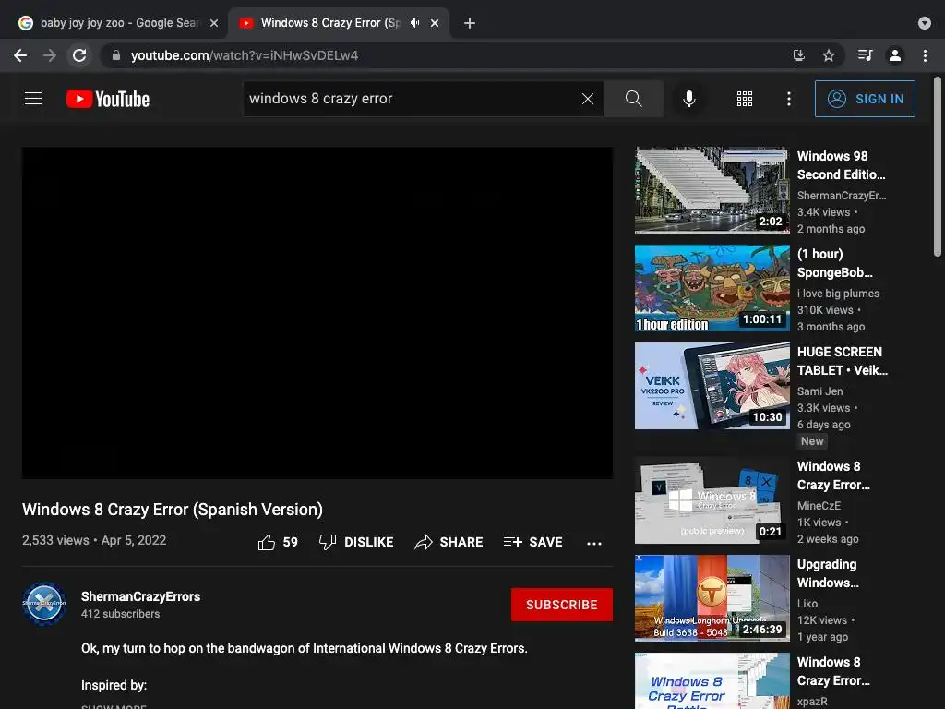This screenshot has width=945, height=709.
Task: View site info via lock icon
Action: [x=116, y=55]
